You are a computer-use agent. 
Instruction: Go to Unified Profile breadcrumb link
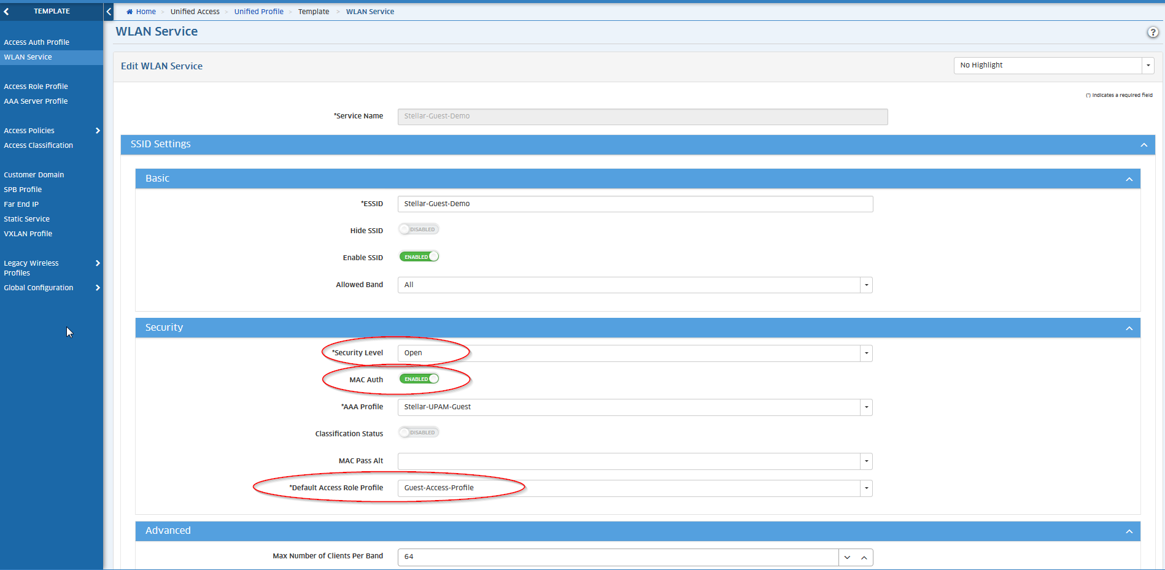click(258, 12)
